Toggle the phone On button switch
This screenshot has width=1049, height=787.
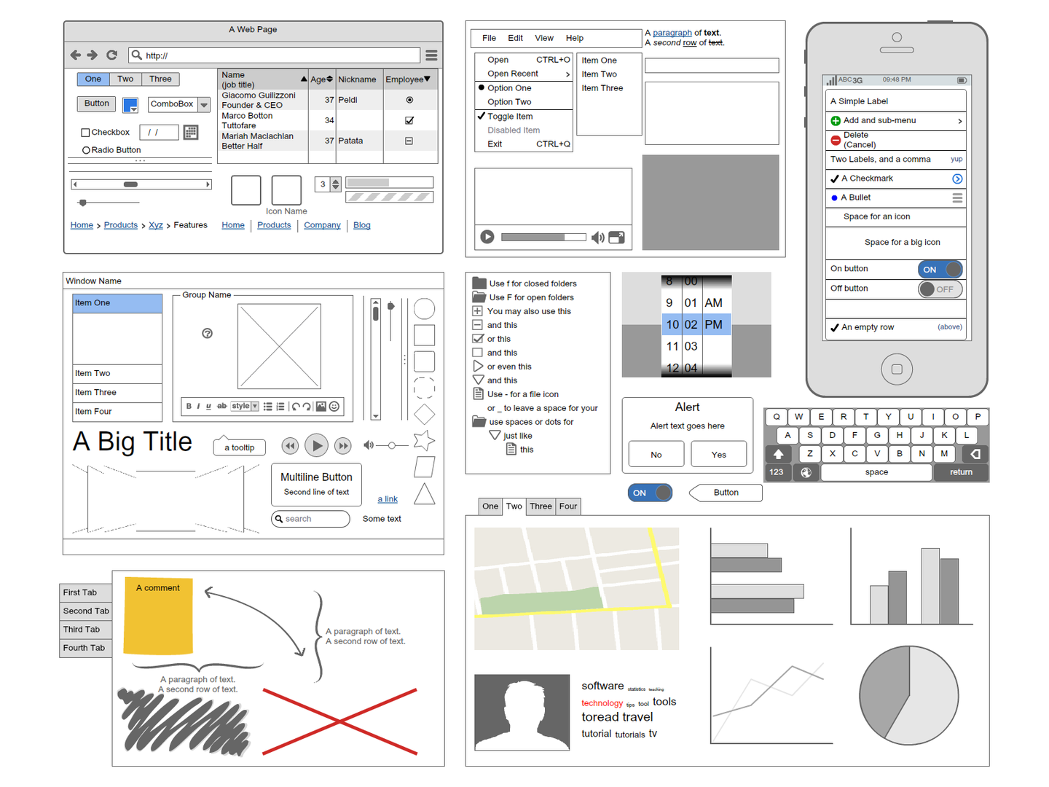[940, 269]
